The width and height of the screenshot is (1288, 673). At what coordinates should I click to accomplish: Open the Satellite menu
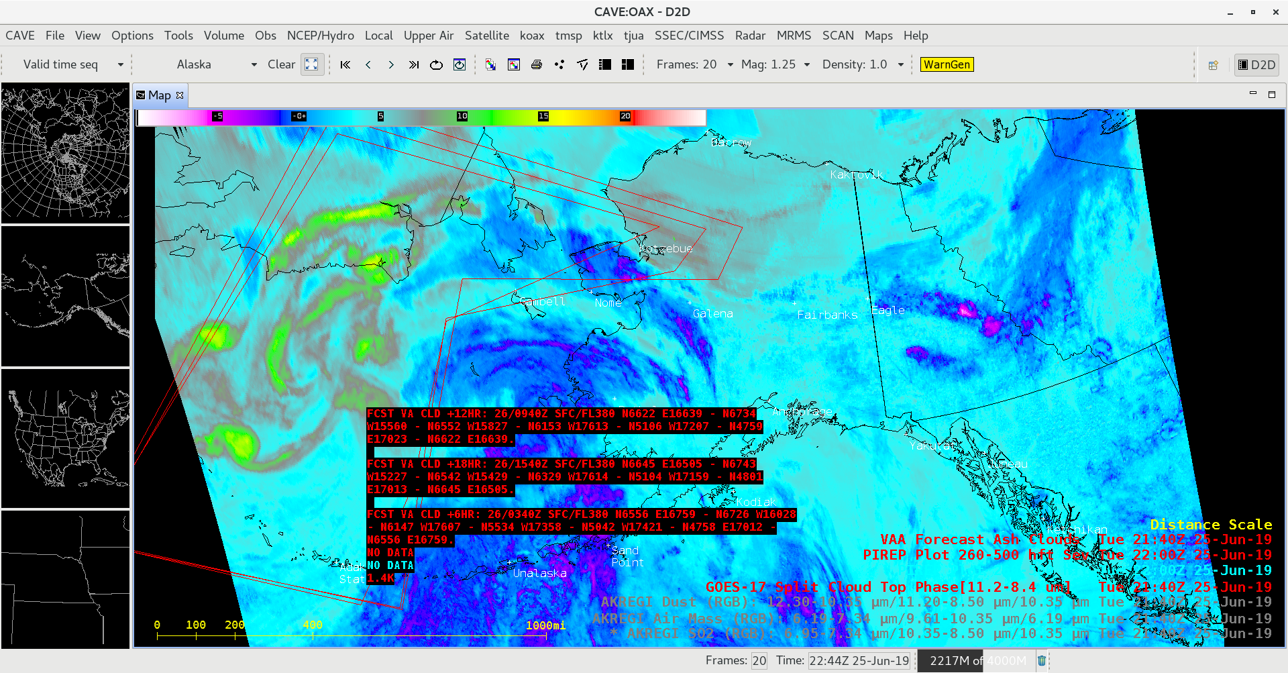(x=487, y=36)
